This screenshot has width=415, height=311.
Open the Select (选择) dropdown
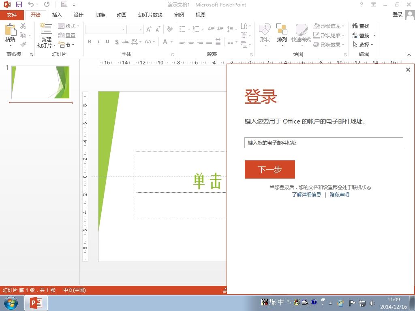pyautogui.click(x=363, y=45)
